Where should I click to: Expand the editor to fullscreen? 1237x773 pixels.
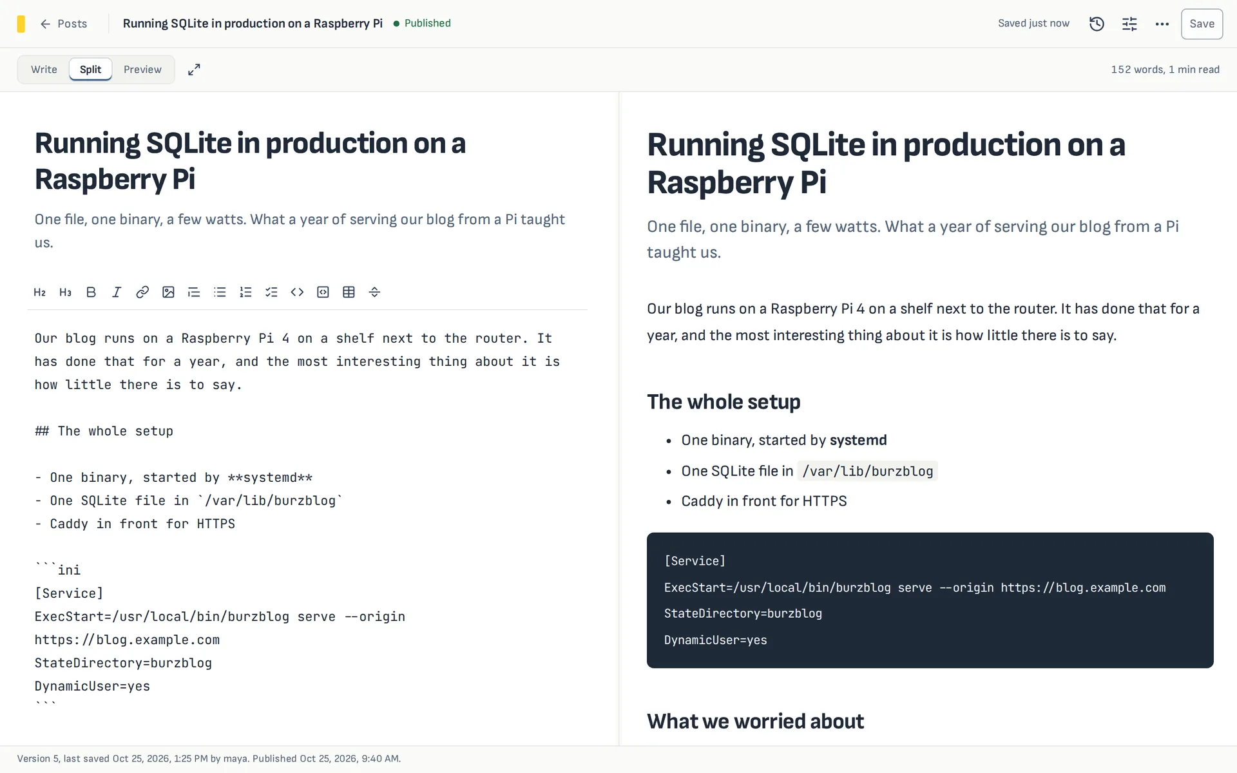tap(194, 70)
